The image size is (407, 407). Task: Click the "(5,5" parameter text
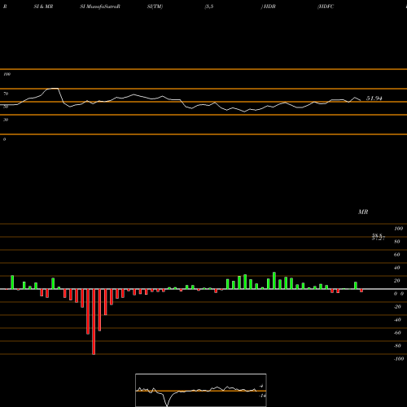click(x=209, y=7)
